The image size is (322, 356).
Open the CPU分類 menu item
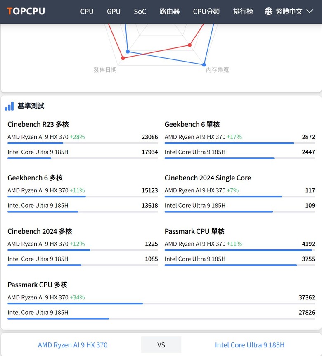pos(206,11)
